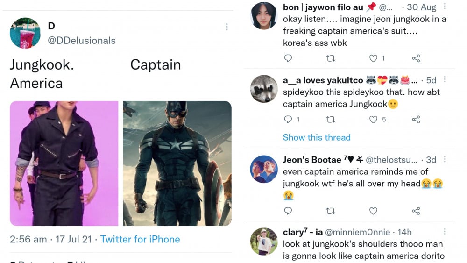The image size is (467, 263).
Task: Reply to the spideykoo tweet
Action: (288, 120)
